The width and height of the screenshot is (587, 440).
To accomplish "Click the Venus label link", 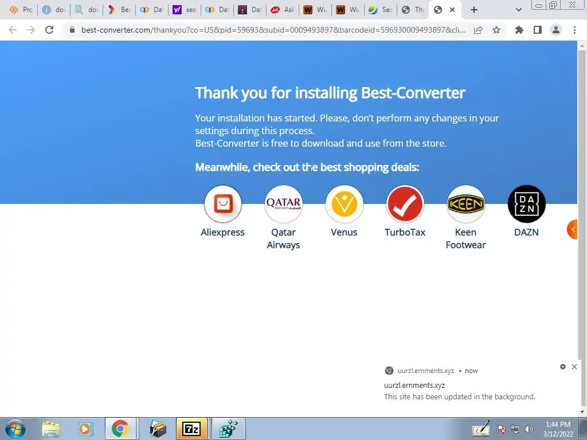I will click(x=344, y=233).
